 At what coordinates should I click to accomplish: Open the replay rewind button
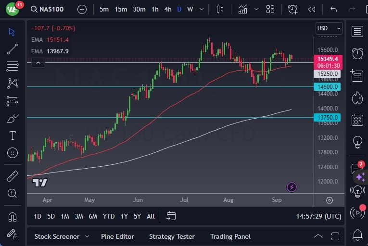coord(312,9)
